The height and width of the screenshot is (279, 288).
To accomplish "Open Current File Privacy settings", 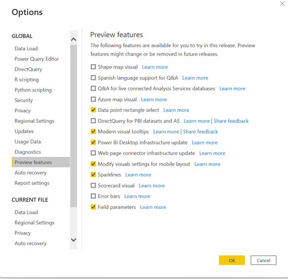I will (x=41, y=233).
